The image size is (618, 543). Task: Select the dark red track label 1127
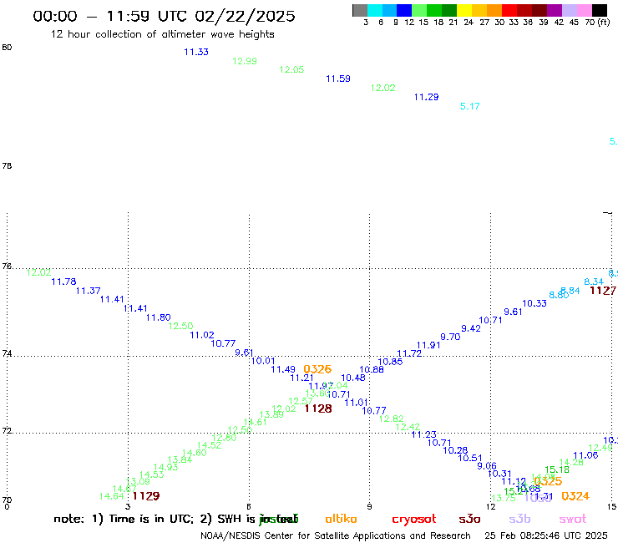(603, 291)
